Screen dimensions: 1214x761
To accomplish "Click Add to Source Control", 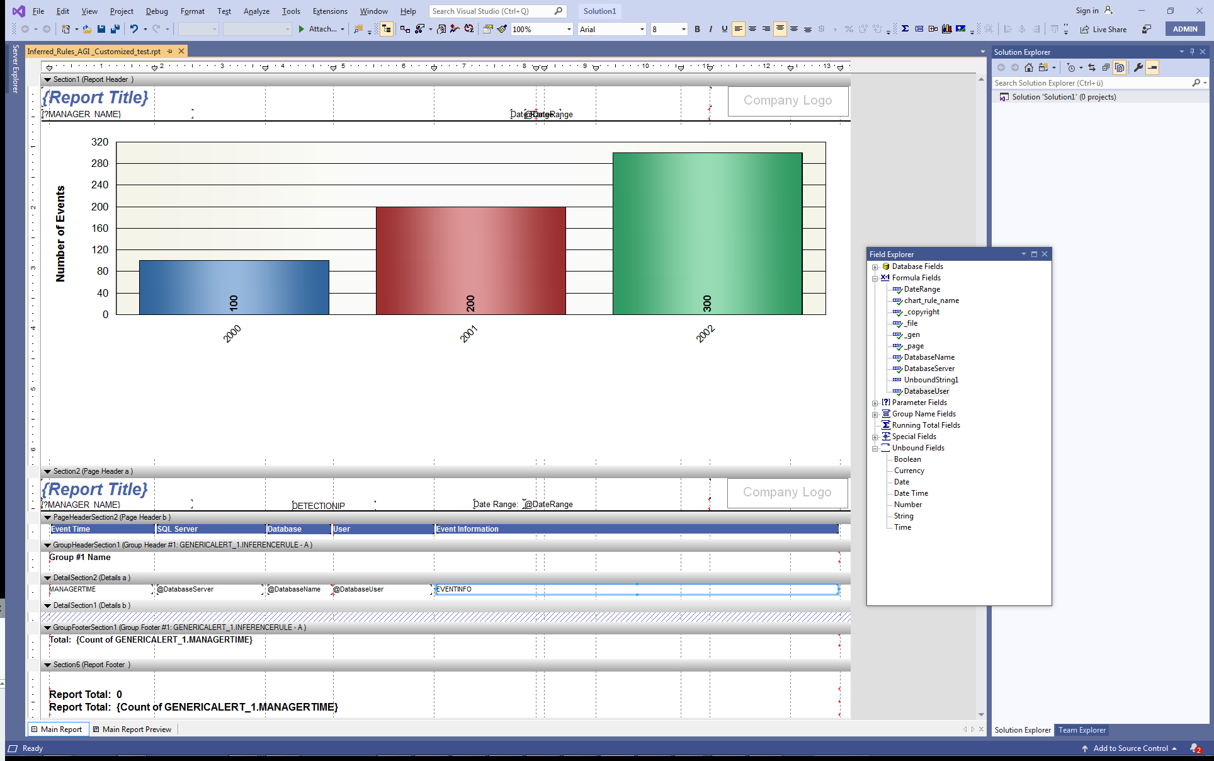I will pyautogui.click(x=1130, y=748).
